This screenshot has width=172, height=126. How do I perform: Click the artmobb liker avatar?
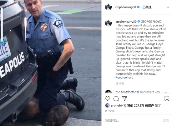(x=107, y=105)
